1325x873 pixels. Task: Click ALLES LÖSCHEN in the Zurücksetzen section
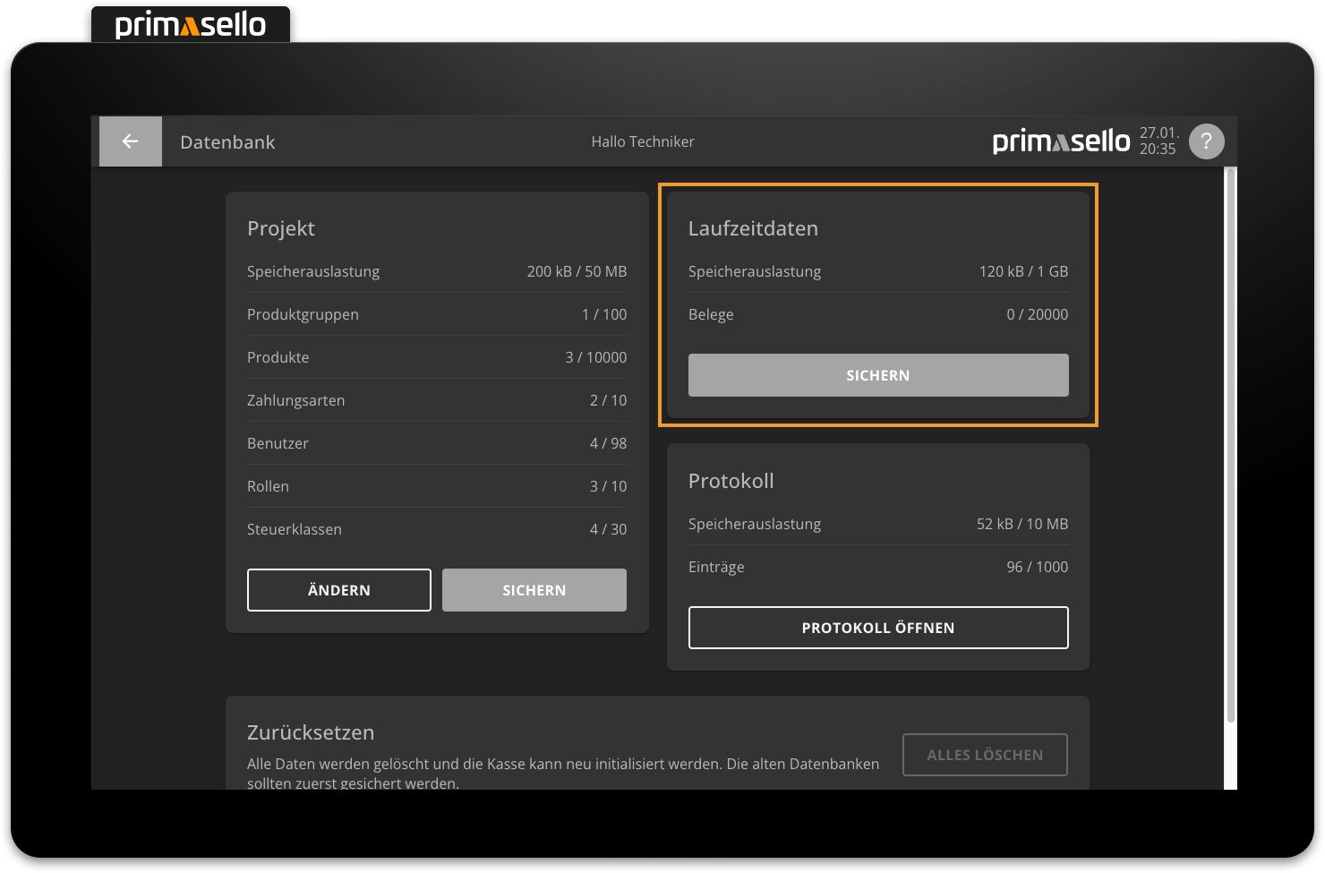985,755
